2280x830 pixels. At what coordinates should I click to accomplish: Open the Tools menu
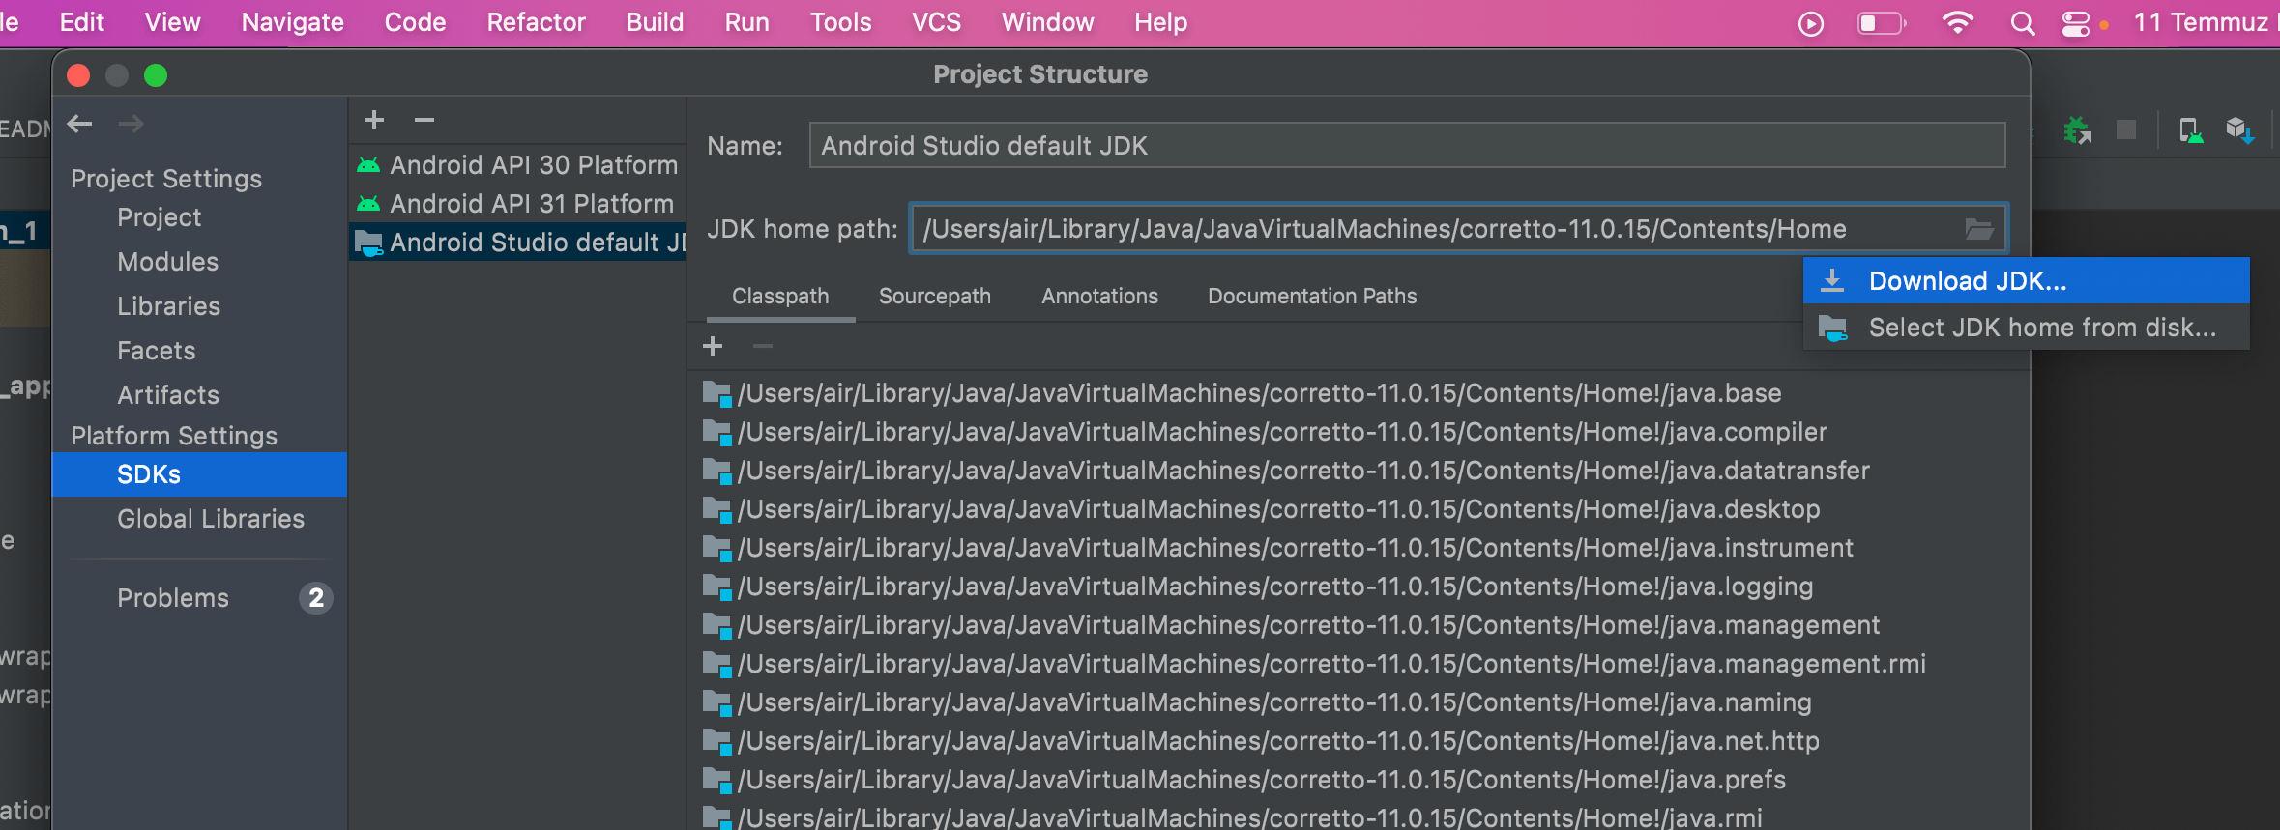point(840,22)
